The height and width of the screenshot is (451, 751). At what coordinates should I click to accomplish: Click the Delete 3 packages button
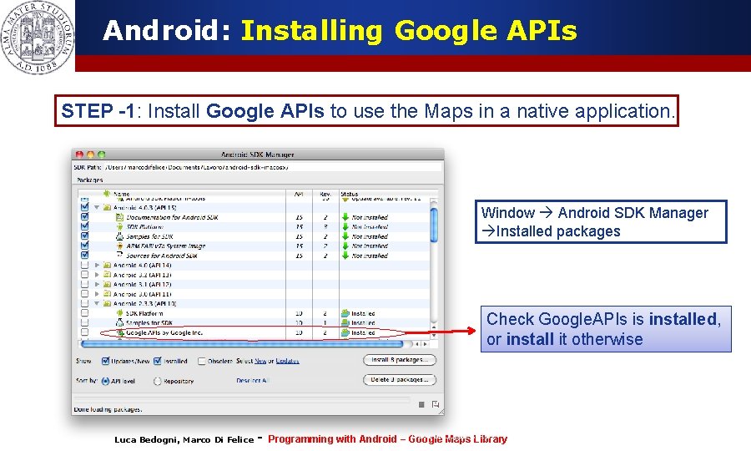[400, 379]
